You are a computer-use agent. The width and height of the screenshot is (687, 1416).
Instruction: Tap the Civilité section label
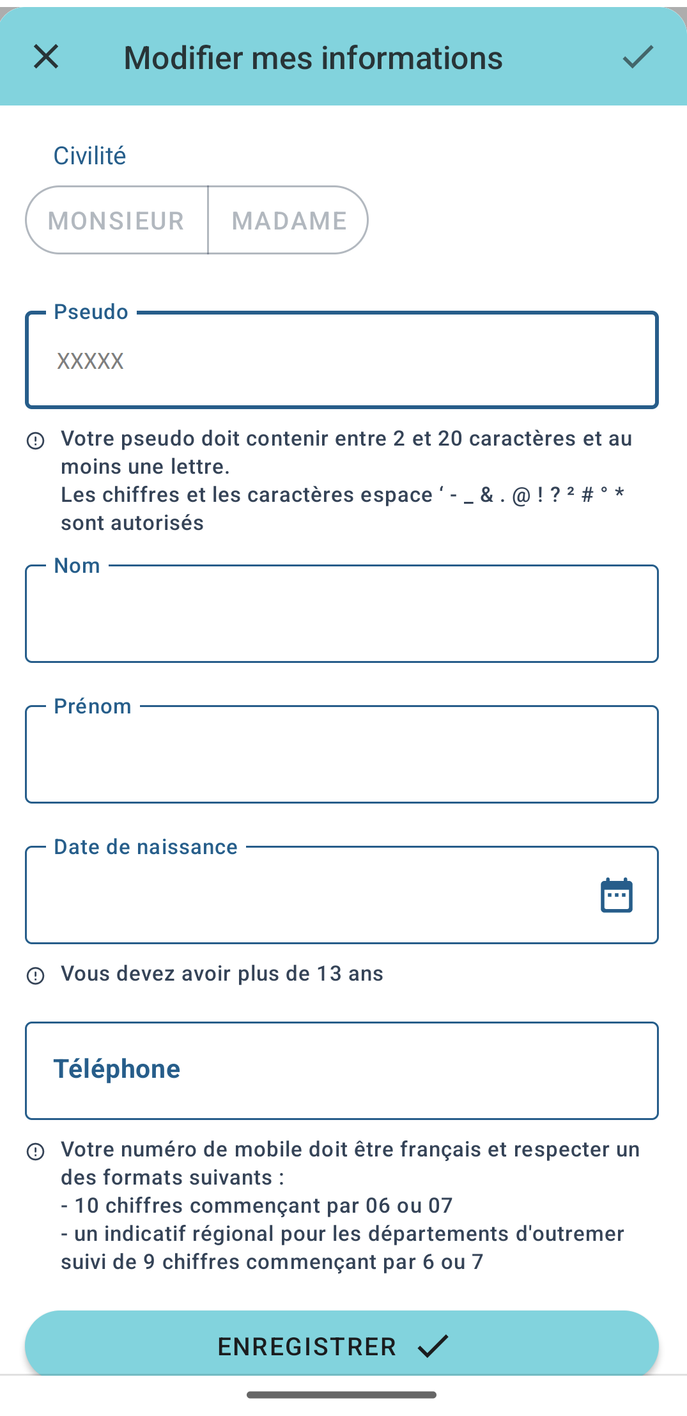[x=89, y=155]
